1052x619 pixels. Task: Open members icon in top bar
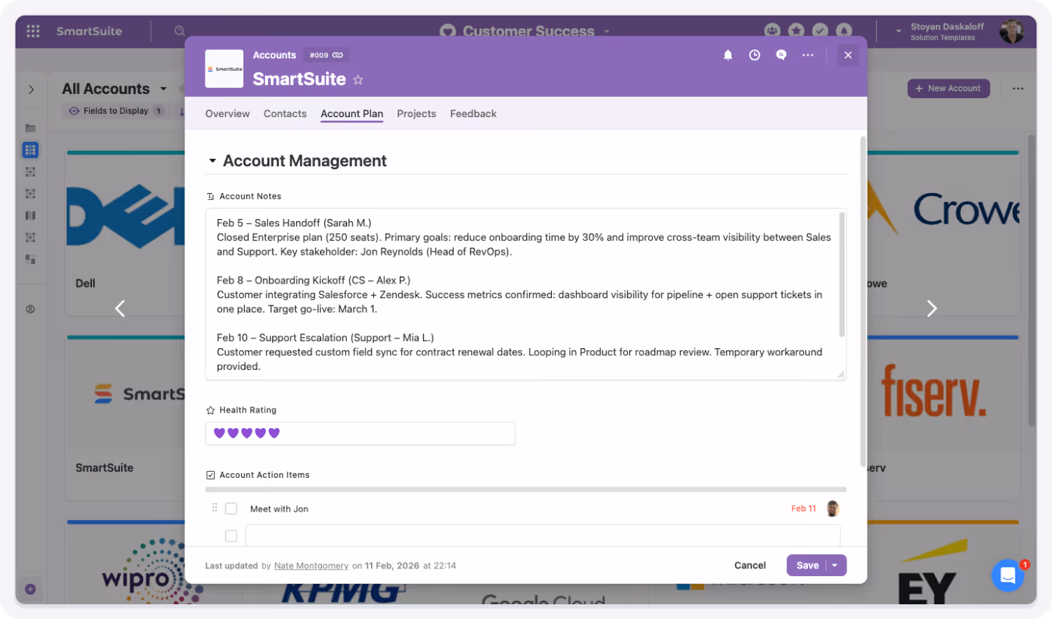pos(772,31)
